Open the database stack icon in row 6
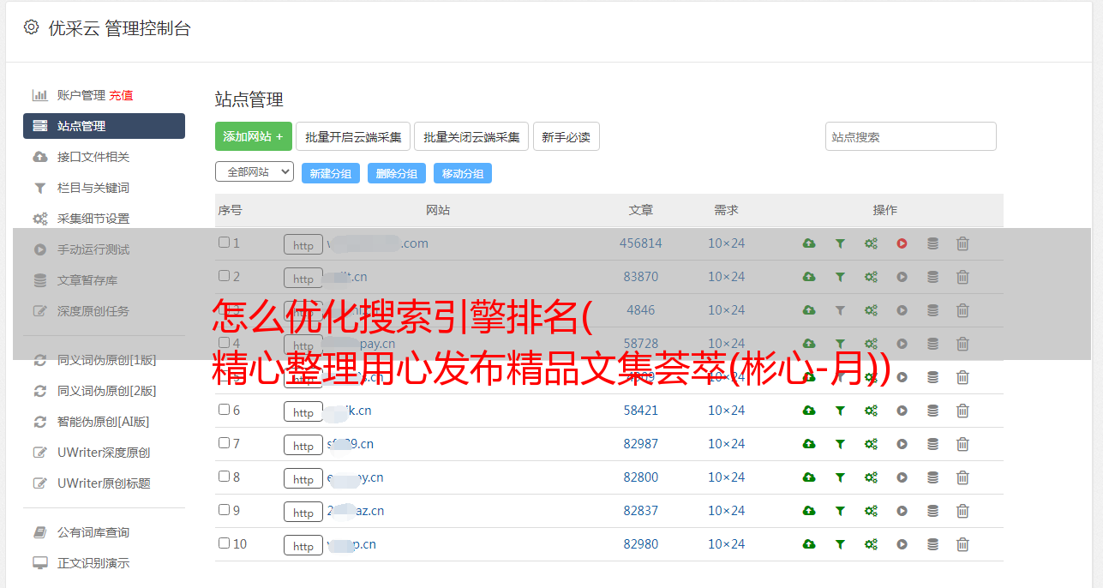 (932, 411)
